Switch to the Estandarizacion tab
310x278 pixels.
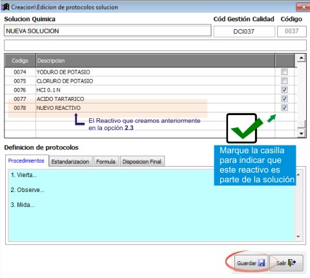pyautogui.click(x=70, y=162)
